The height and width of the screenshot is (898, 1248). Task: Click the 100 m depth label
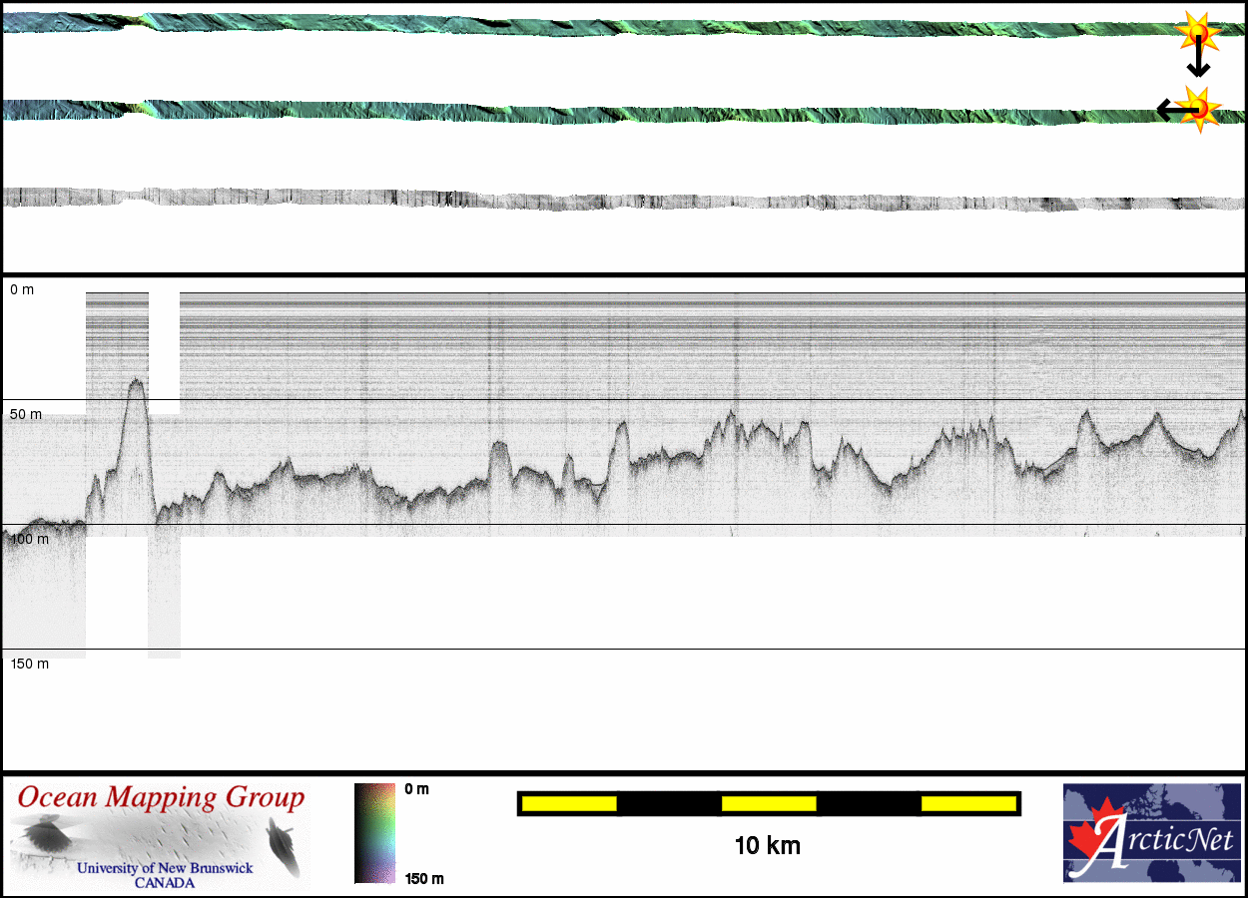pos(30,539)
